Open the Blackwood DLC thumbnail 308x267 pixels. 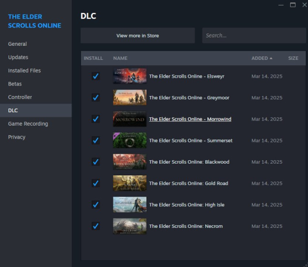click(130, 161)
